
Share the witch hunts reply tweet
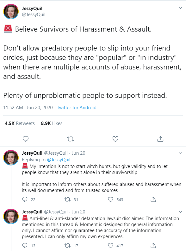153,200
